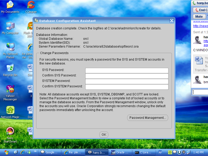Launch CCleaner from the desktop
208x156 pixels.
point(31,5)
